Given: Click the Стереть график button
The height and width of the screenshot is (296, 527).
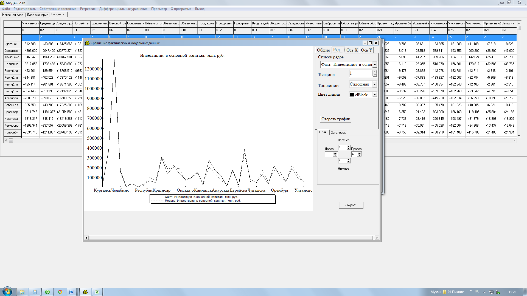Looking at the screenshot, I should click(335, 119).
